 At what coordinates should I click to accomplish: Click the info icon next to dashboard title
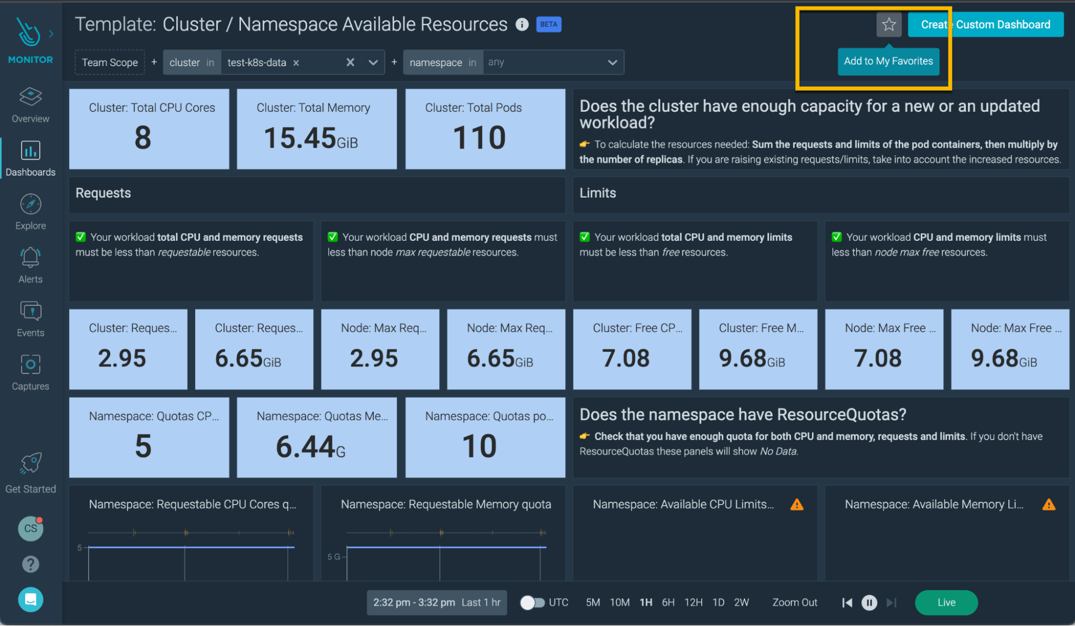[521, 24]
